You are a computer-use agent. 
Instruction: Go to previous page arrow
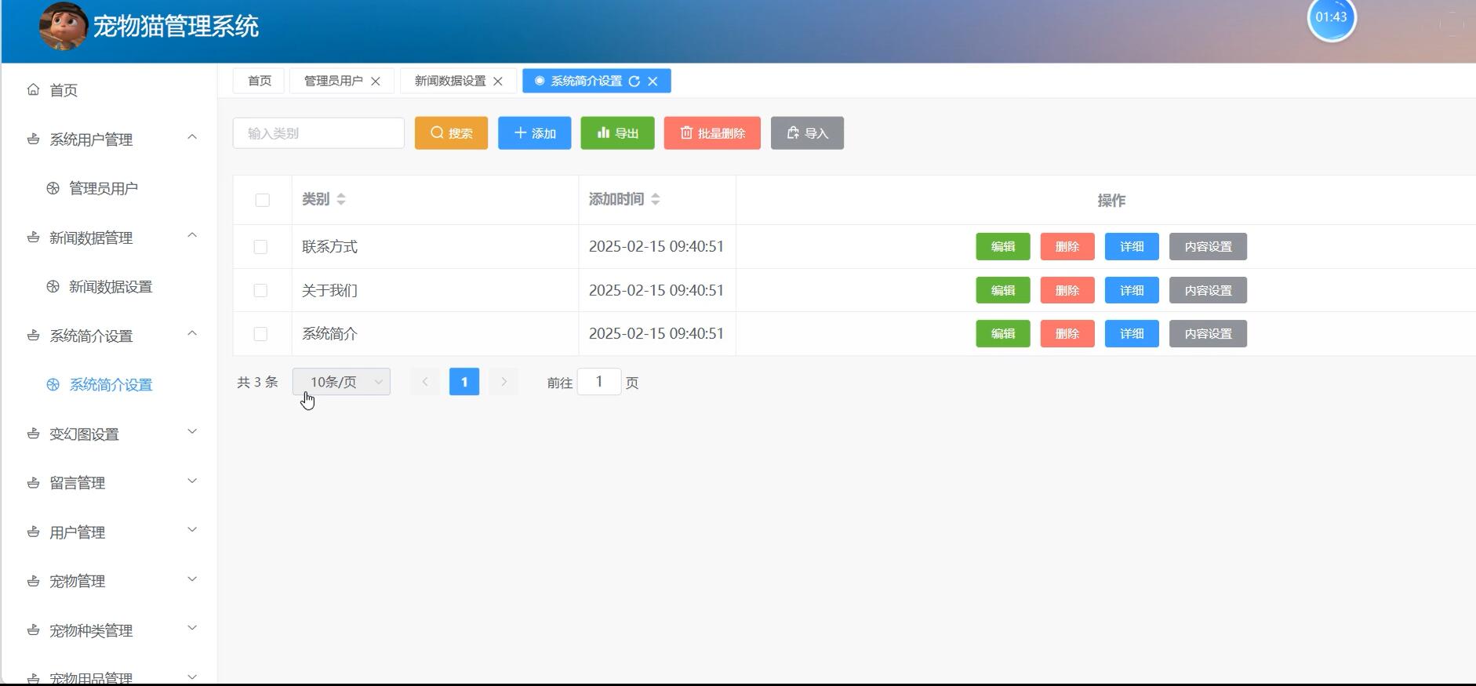[x=425, y=382]
